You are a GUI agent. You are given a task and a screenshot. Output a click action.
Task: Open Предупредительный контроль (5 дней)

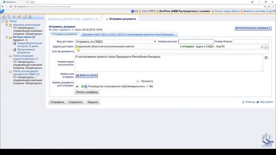coord(29,45)
